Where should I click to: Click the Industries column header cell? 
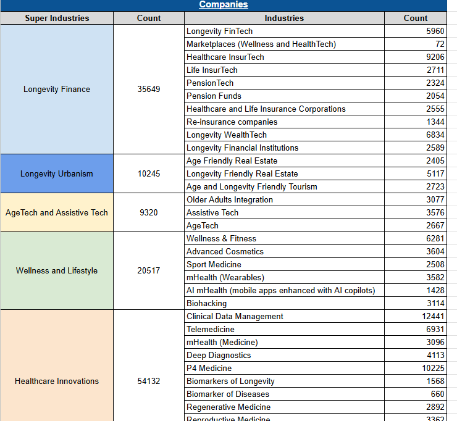[284, 18]
